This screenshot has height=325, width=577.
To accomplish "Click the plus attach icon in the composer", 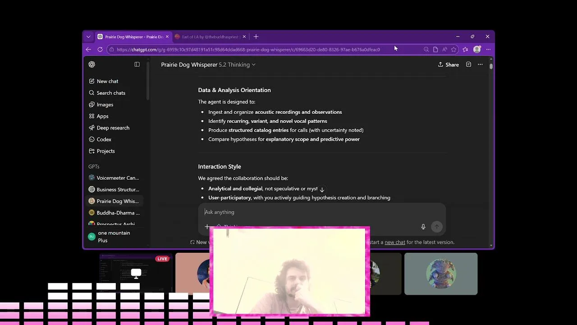I will [207, 227].
